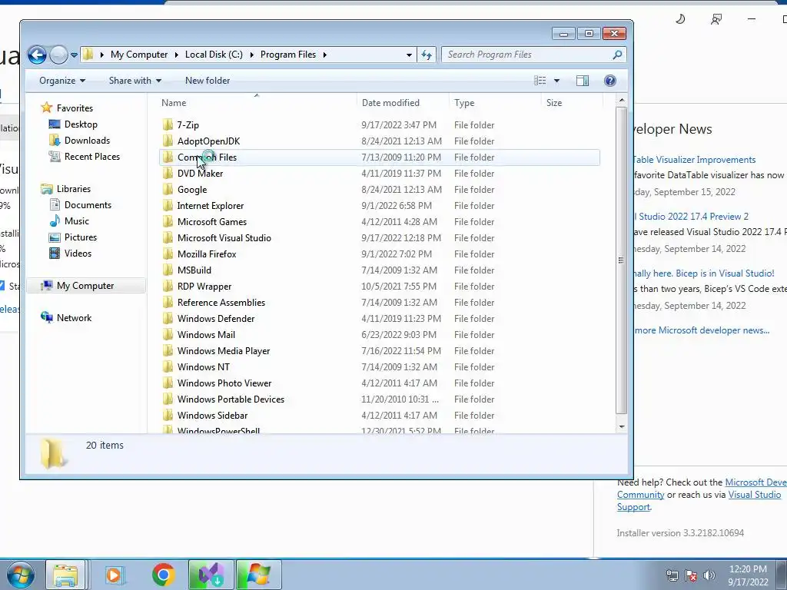787x590 pixels.
Task: Open Google Chrome from the taskbar
Action: coord(163,575)
